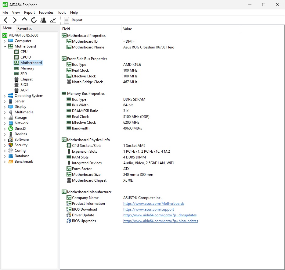Click the Report toolbar button
Image resolution: width=285 pixels, height=270 pixels.
click(x=73, y=20)
